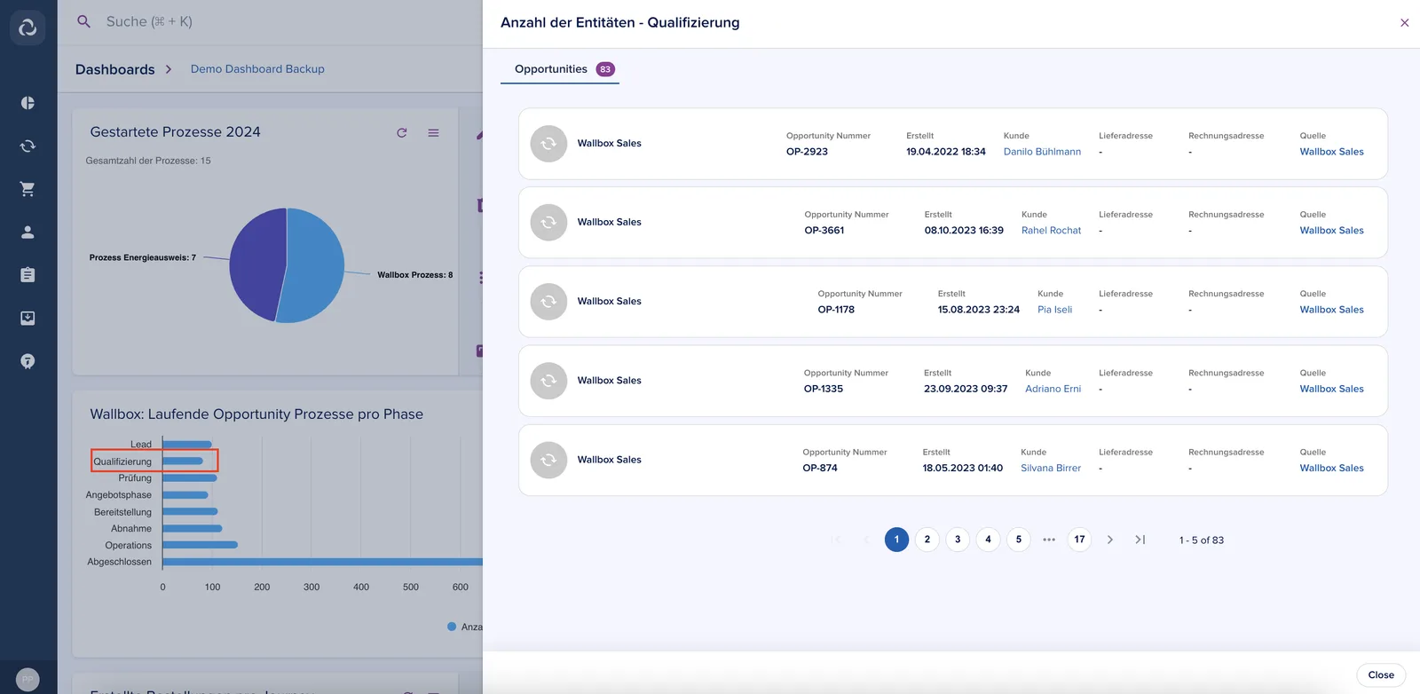Viewport: 1420px width, 694px height.
Task: Click the Angebotsphase bar in the chart
Action: [185, 495]
